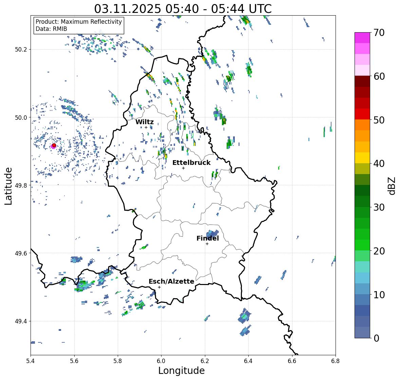
Task: Click the 6.0 longitude tick label
Action: pos(161,361)
